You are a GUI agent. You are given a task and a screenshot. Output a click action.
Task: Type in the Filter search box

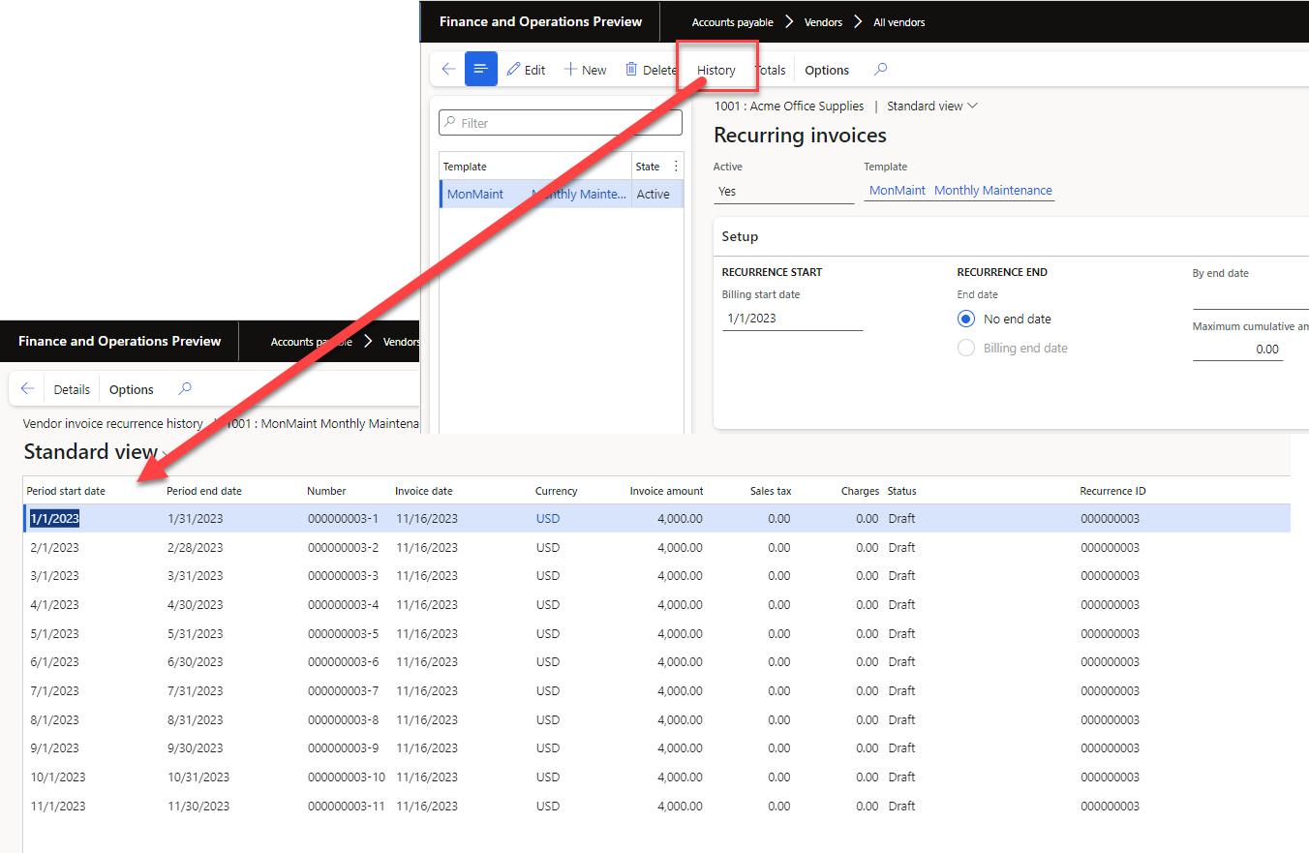(x=560, y=122)
